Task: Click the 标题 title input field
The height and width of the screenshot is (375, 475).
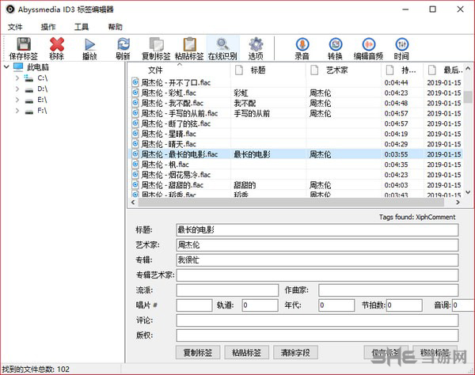Action: pos(317,230)
